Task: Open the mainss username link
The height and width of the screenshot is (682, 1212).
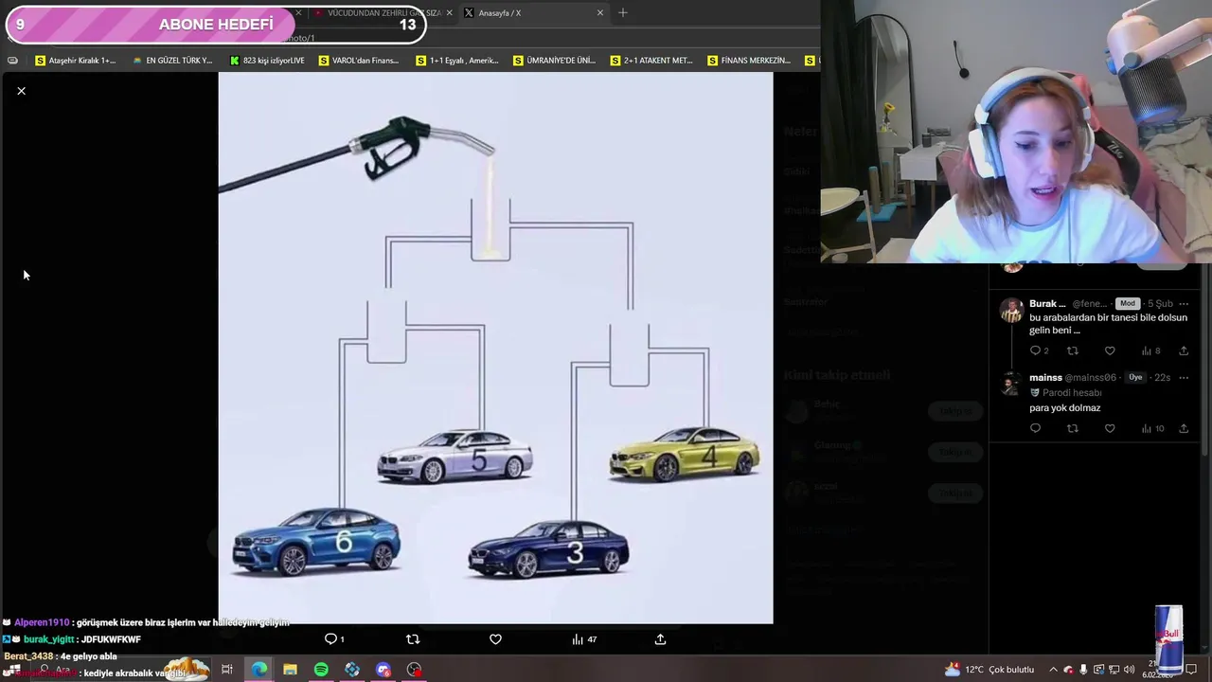Action: pos(1045,377)
